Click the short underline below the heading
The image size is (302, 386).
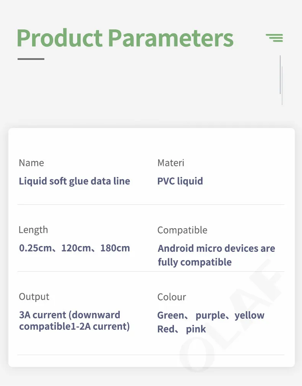tap(31, 59)
